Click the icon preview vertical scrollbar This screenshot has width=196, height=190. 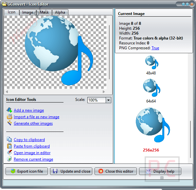109,52
